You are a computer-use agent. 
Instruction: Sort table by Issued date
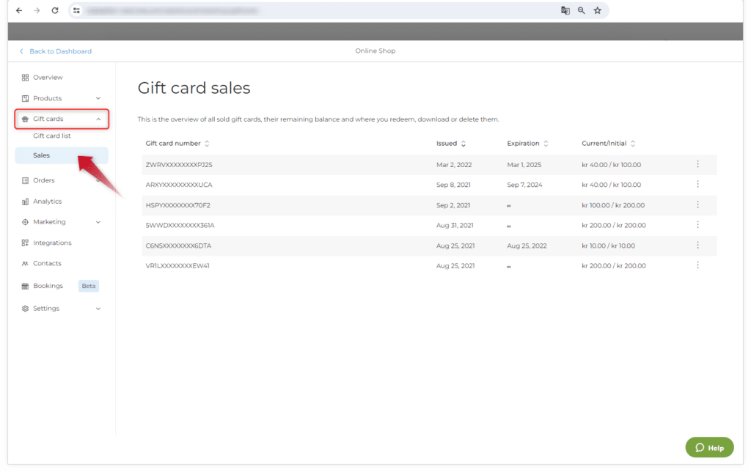click(451, 144)
